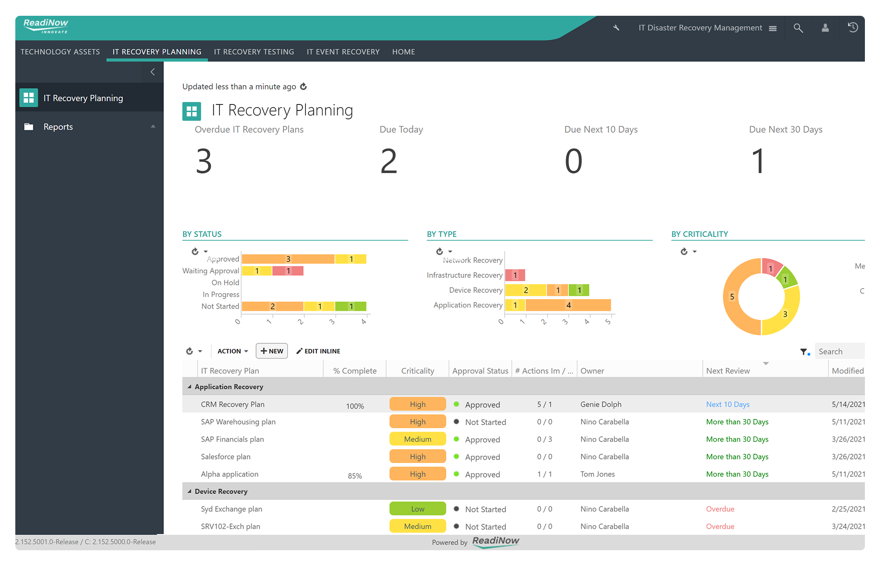Click the yellow donut segment labeled 3
This screenshot has height=567, width=883.
[786, 313]
